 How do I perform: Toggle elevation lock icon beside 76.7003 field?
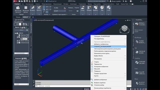(x=65, y=8)
